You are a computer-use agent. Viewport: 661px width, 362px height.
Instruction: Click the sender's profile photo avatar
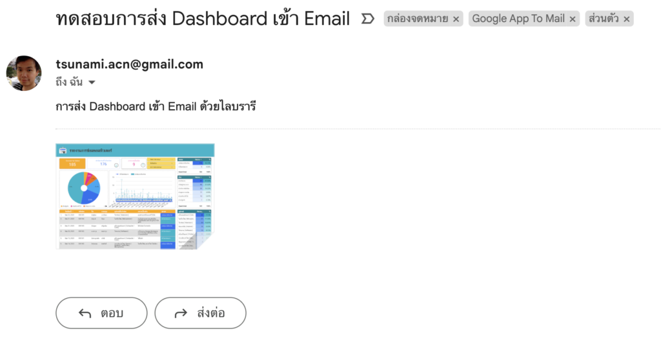(24, 73)
